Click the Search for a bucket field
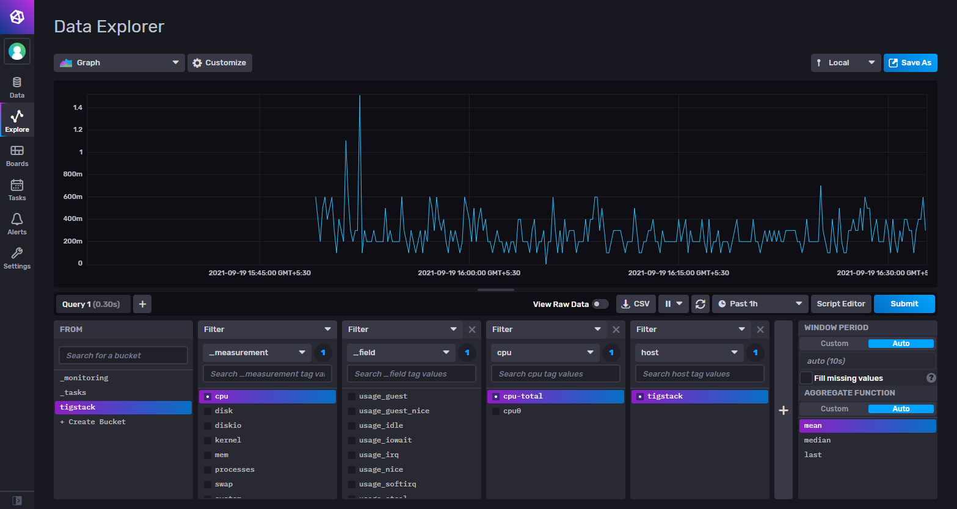Image resolution: width=957 pixels, height=509 pixels. (123, 355)
